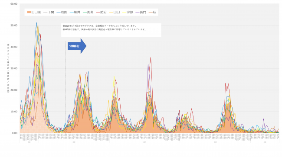
Task: Click the 30.00 y-axis label
Action: 14,68
